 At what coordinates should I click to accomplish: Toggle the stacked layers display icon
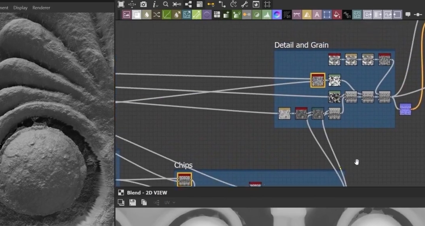pos(200,4)
